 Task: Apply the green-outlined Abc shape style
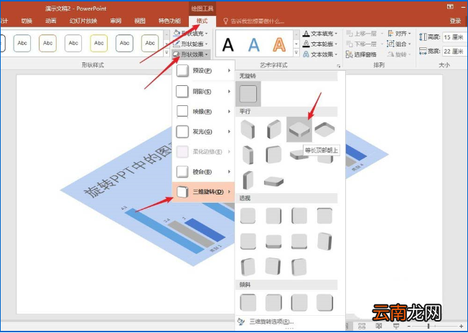[150, 43]
